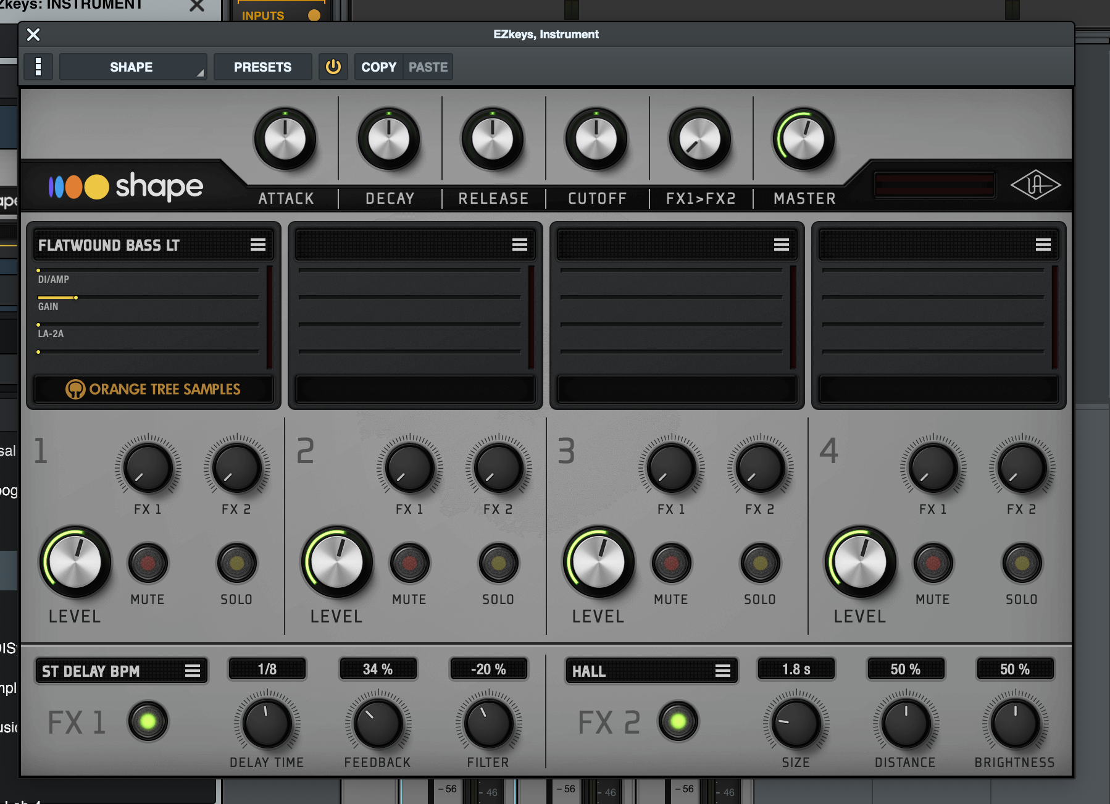
Task: Click channel 3 FX 1 send knob
Action: pos(672,467)
